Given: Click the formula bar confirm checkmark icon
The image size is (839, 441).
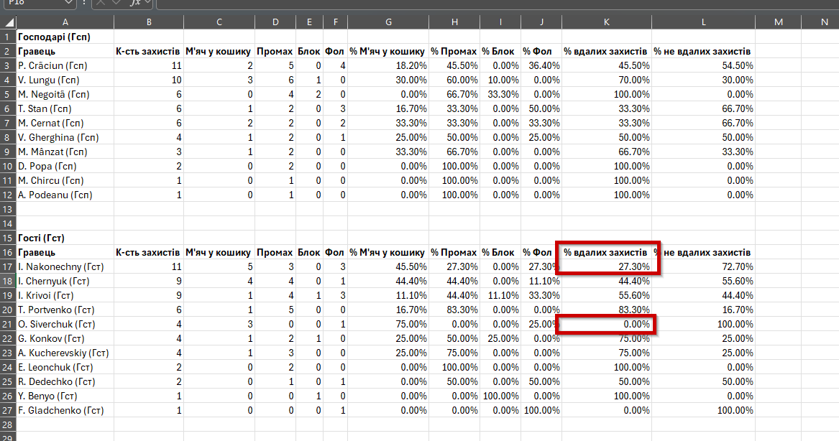Looking at the screenshot, I should pyautogui.click(x=116, y=3).
